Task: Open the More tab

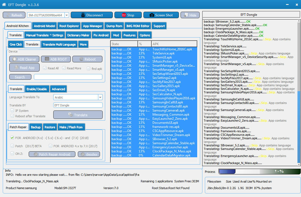Action: [x=83, y=44]
